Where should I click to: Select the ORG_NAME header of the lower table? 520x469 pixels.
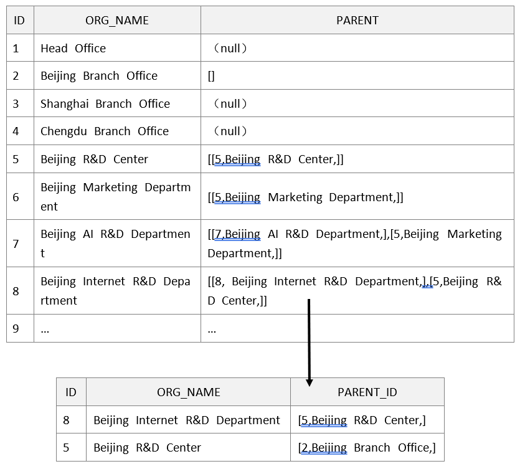coord(188,392)
